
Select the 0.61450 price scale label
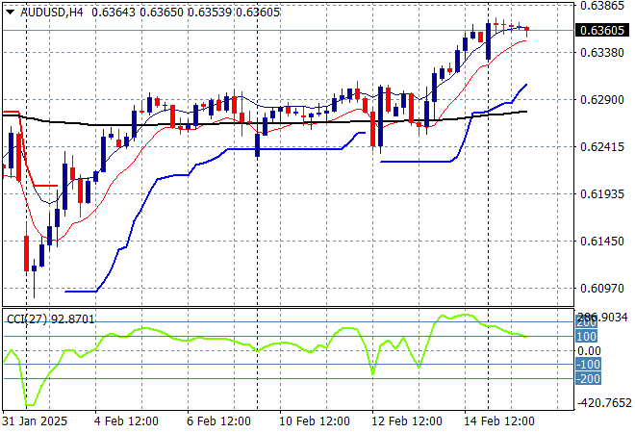[602, 241]
